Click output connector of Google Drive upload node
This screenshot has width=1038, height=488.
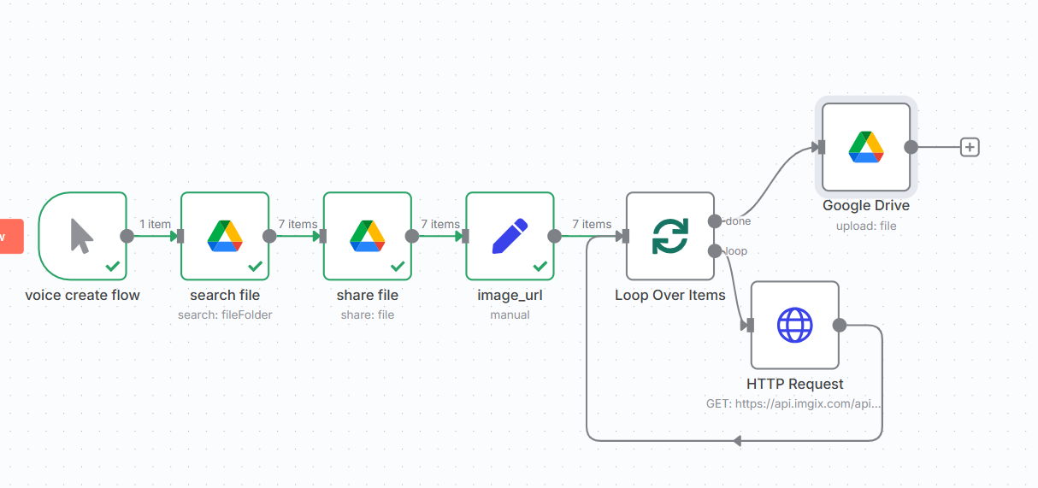[911, 147]
